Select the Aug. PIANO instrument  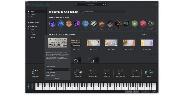tap(111, 43)
